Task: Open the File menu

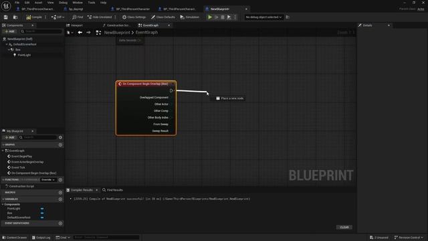Action: [x=17, y=3]
